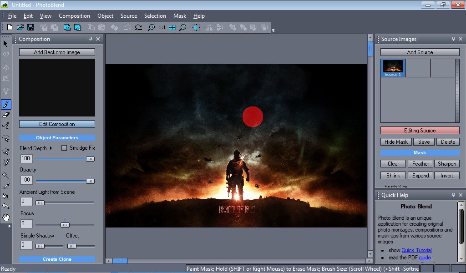Undo the last action via toolbar
The width and height of the screenshot is (466, 273).
coord(128,27)
